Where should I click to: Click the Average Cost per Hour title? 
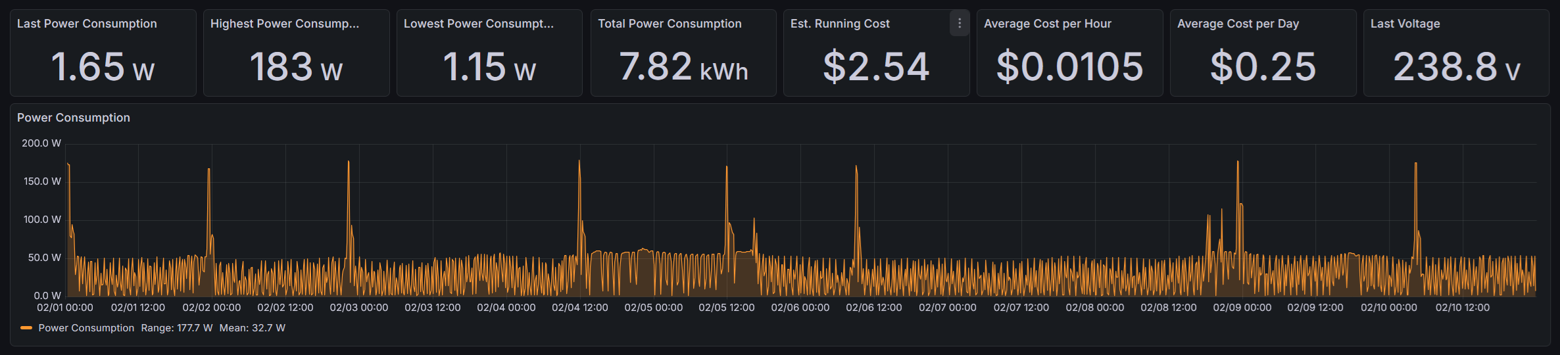point(1047,24)
